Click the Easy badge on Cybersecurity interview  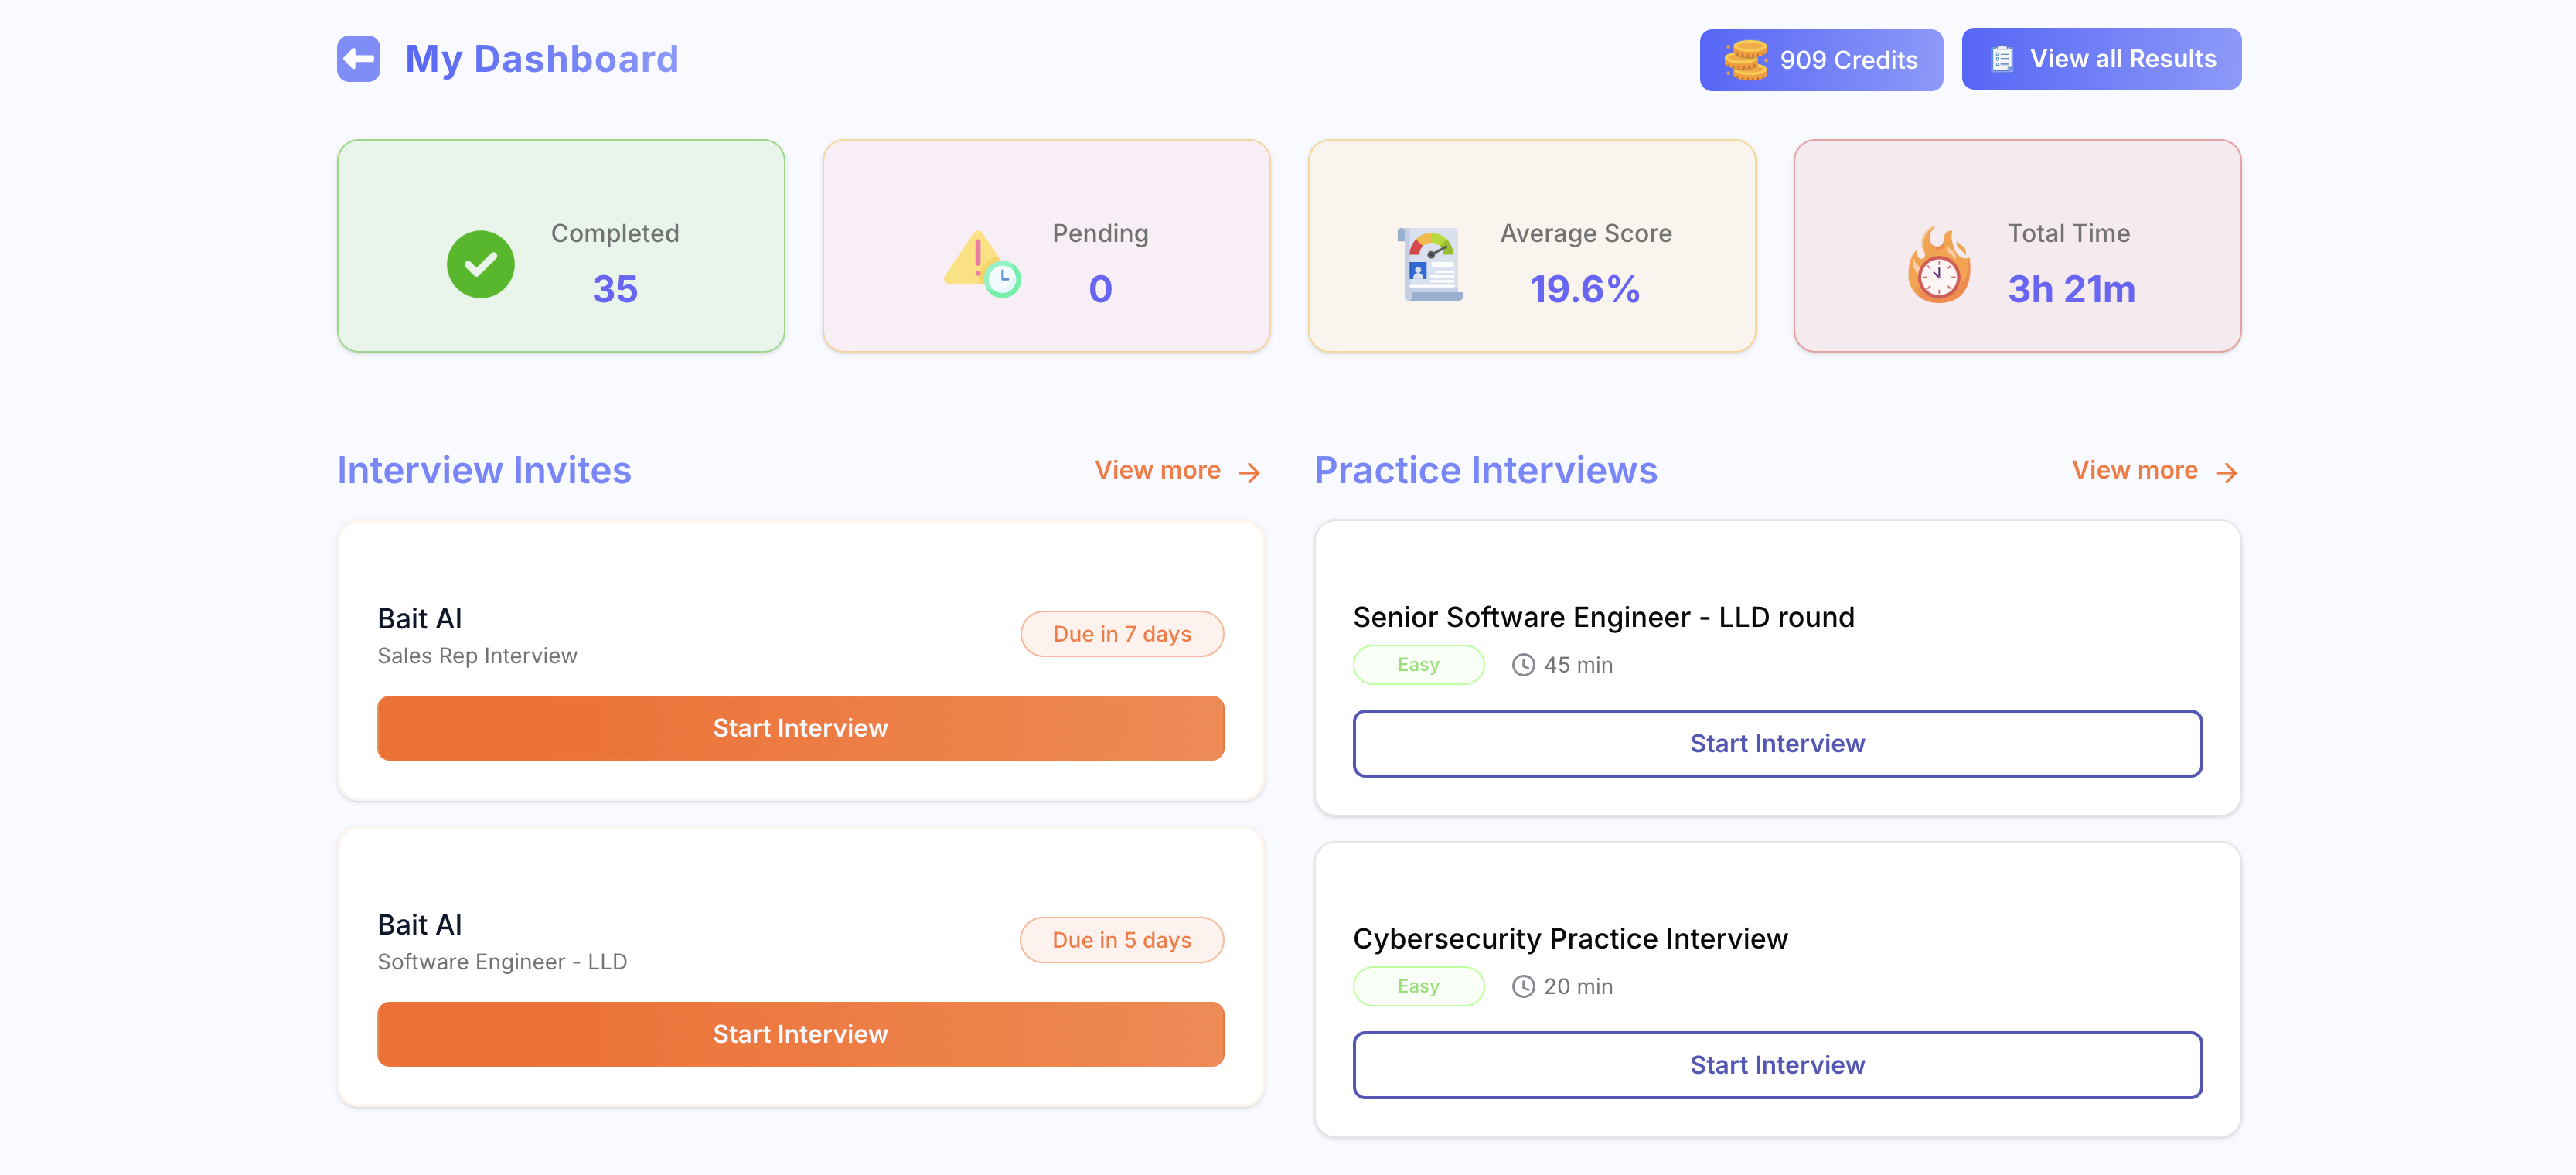1418,986
